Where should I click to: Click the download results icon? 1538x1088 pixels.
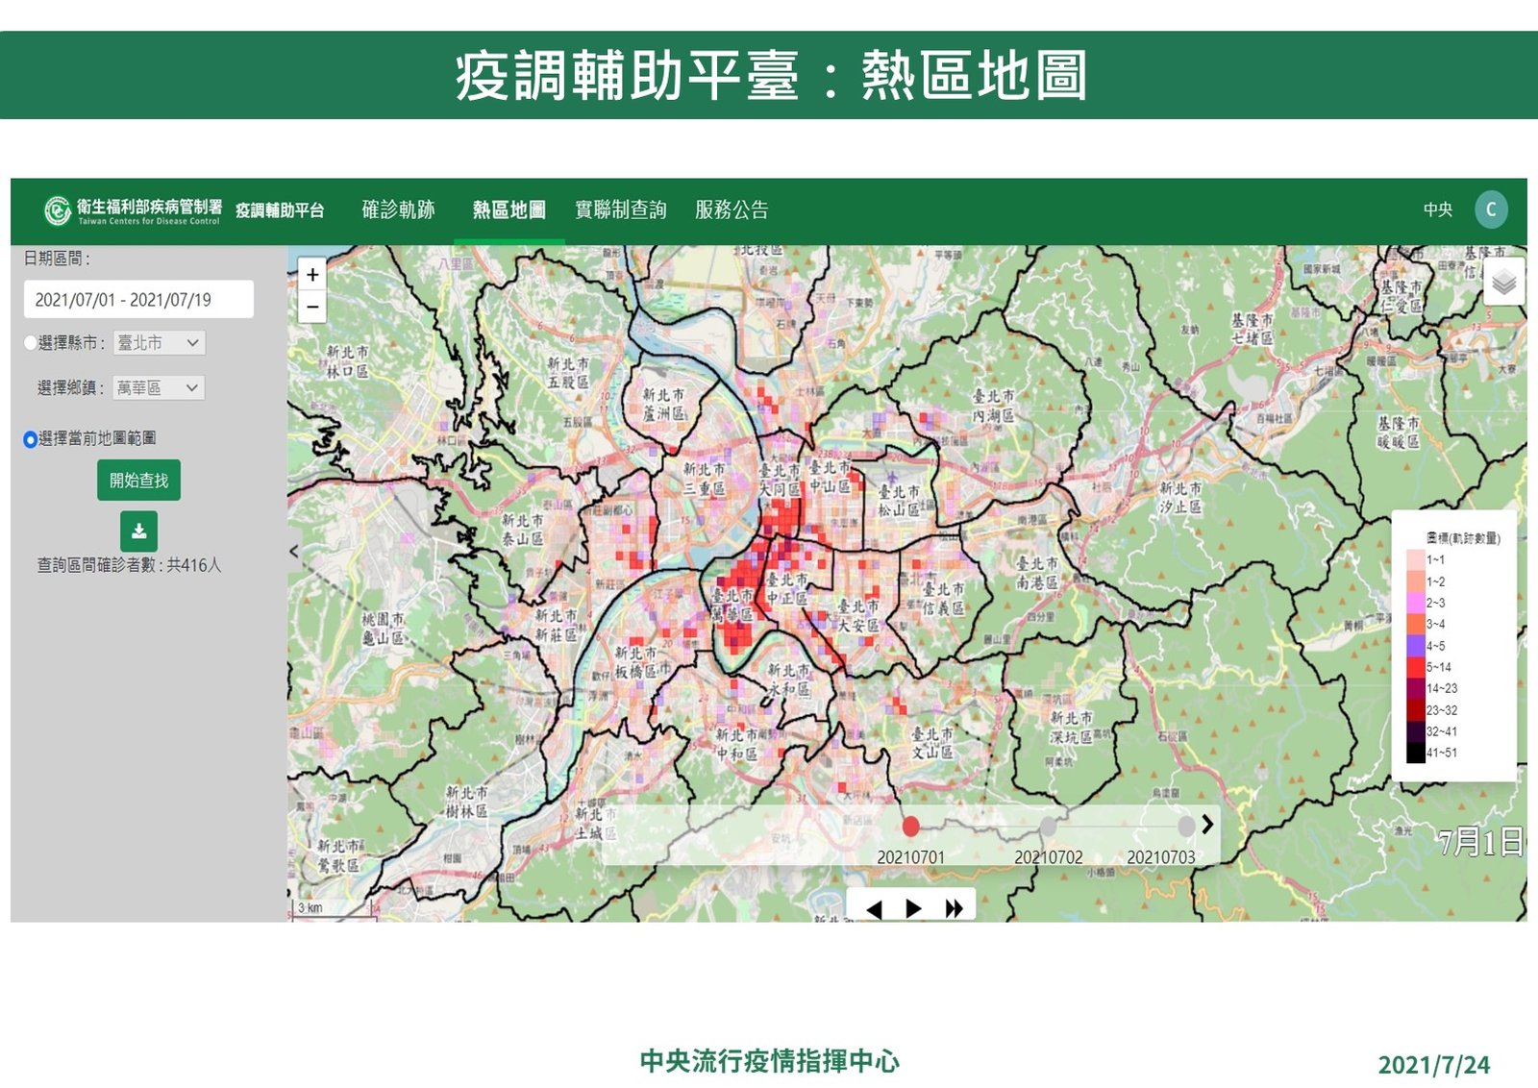pyautogui.click(x=138, y=531)
